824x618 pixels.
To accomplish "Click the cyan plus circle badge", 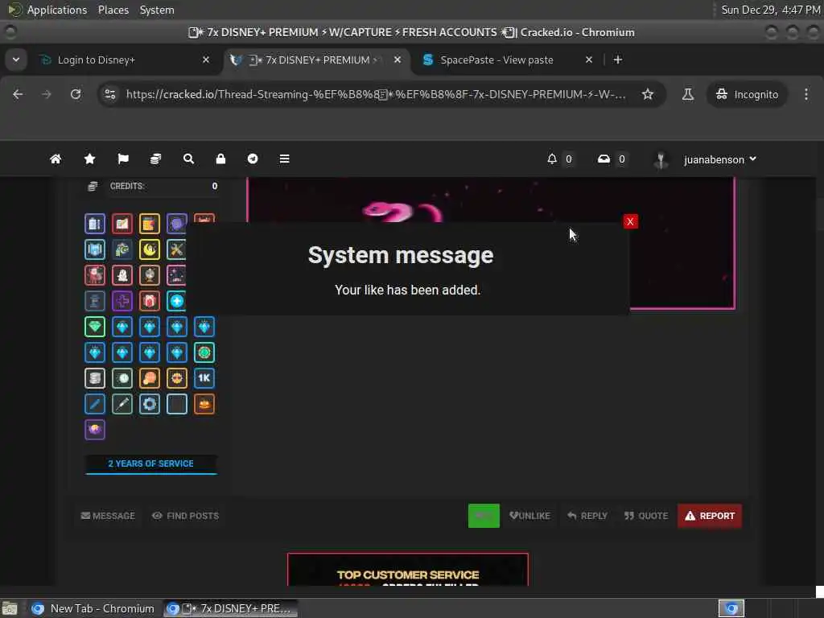I will point(176,301).
